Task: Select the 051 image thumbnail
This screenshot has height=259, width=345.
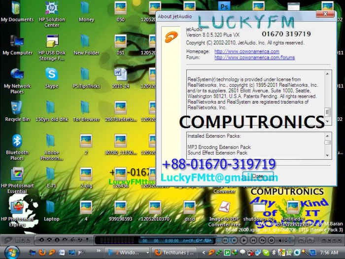Action: tap(120, 45)
